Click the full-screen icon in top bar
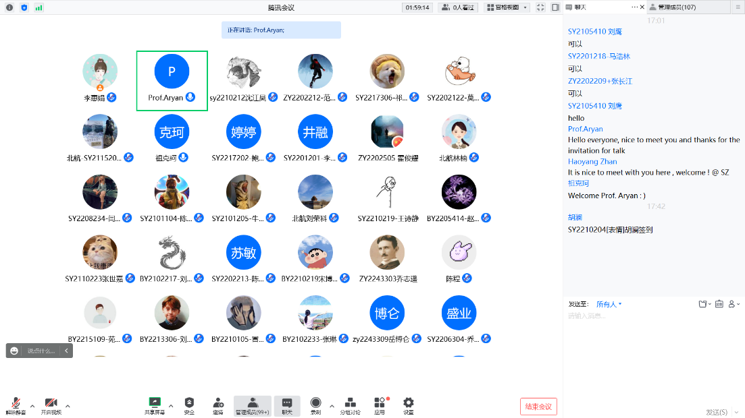Image resolution: width=745 pixels, height=418 pixels. 540,7
